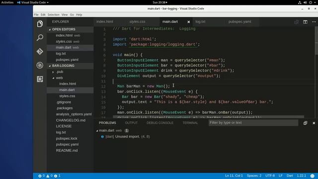
Task: Click the clock Sun 20:38 in top bar
Action: (160, 2)
